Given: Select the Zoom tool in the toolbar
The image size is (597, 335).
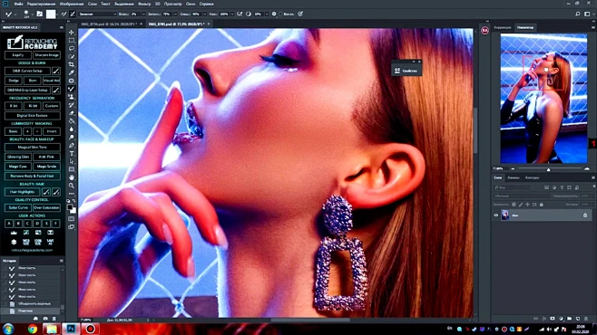Looking at the screenshot, I should pyautogui.click(x=72, y=186).
